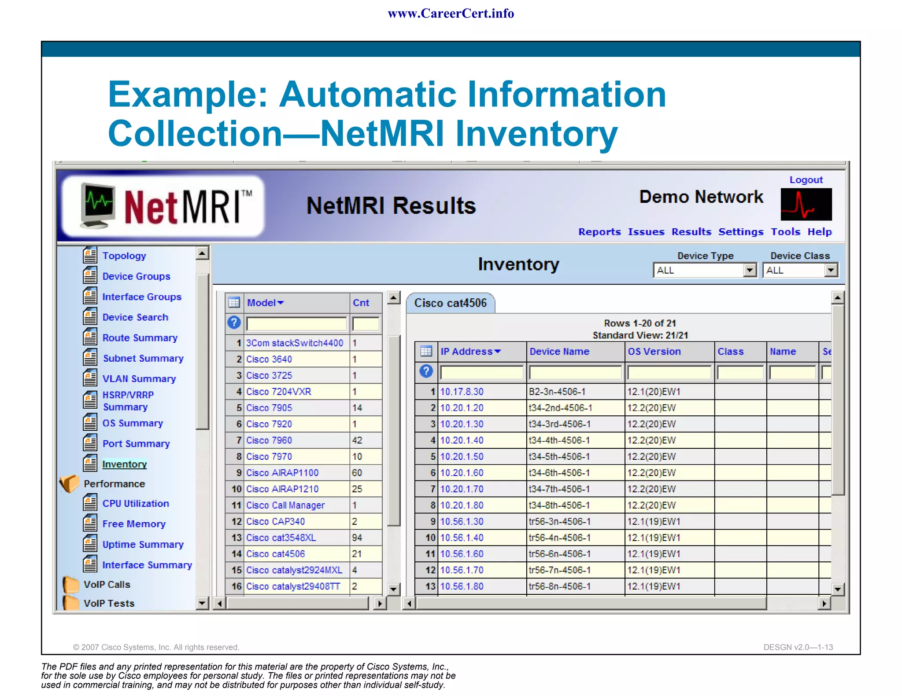The image size is (902, 696).
Task: Sort by the Cnt column header
Action: (x=361, y=303)
